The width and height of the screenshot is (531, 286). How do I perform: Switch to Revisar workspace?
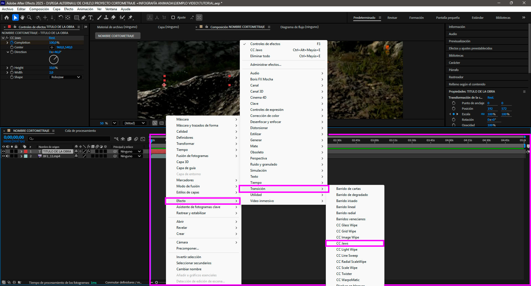tap(392, 18)
